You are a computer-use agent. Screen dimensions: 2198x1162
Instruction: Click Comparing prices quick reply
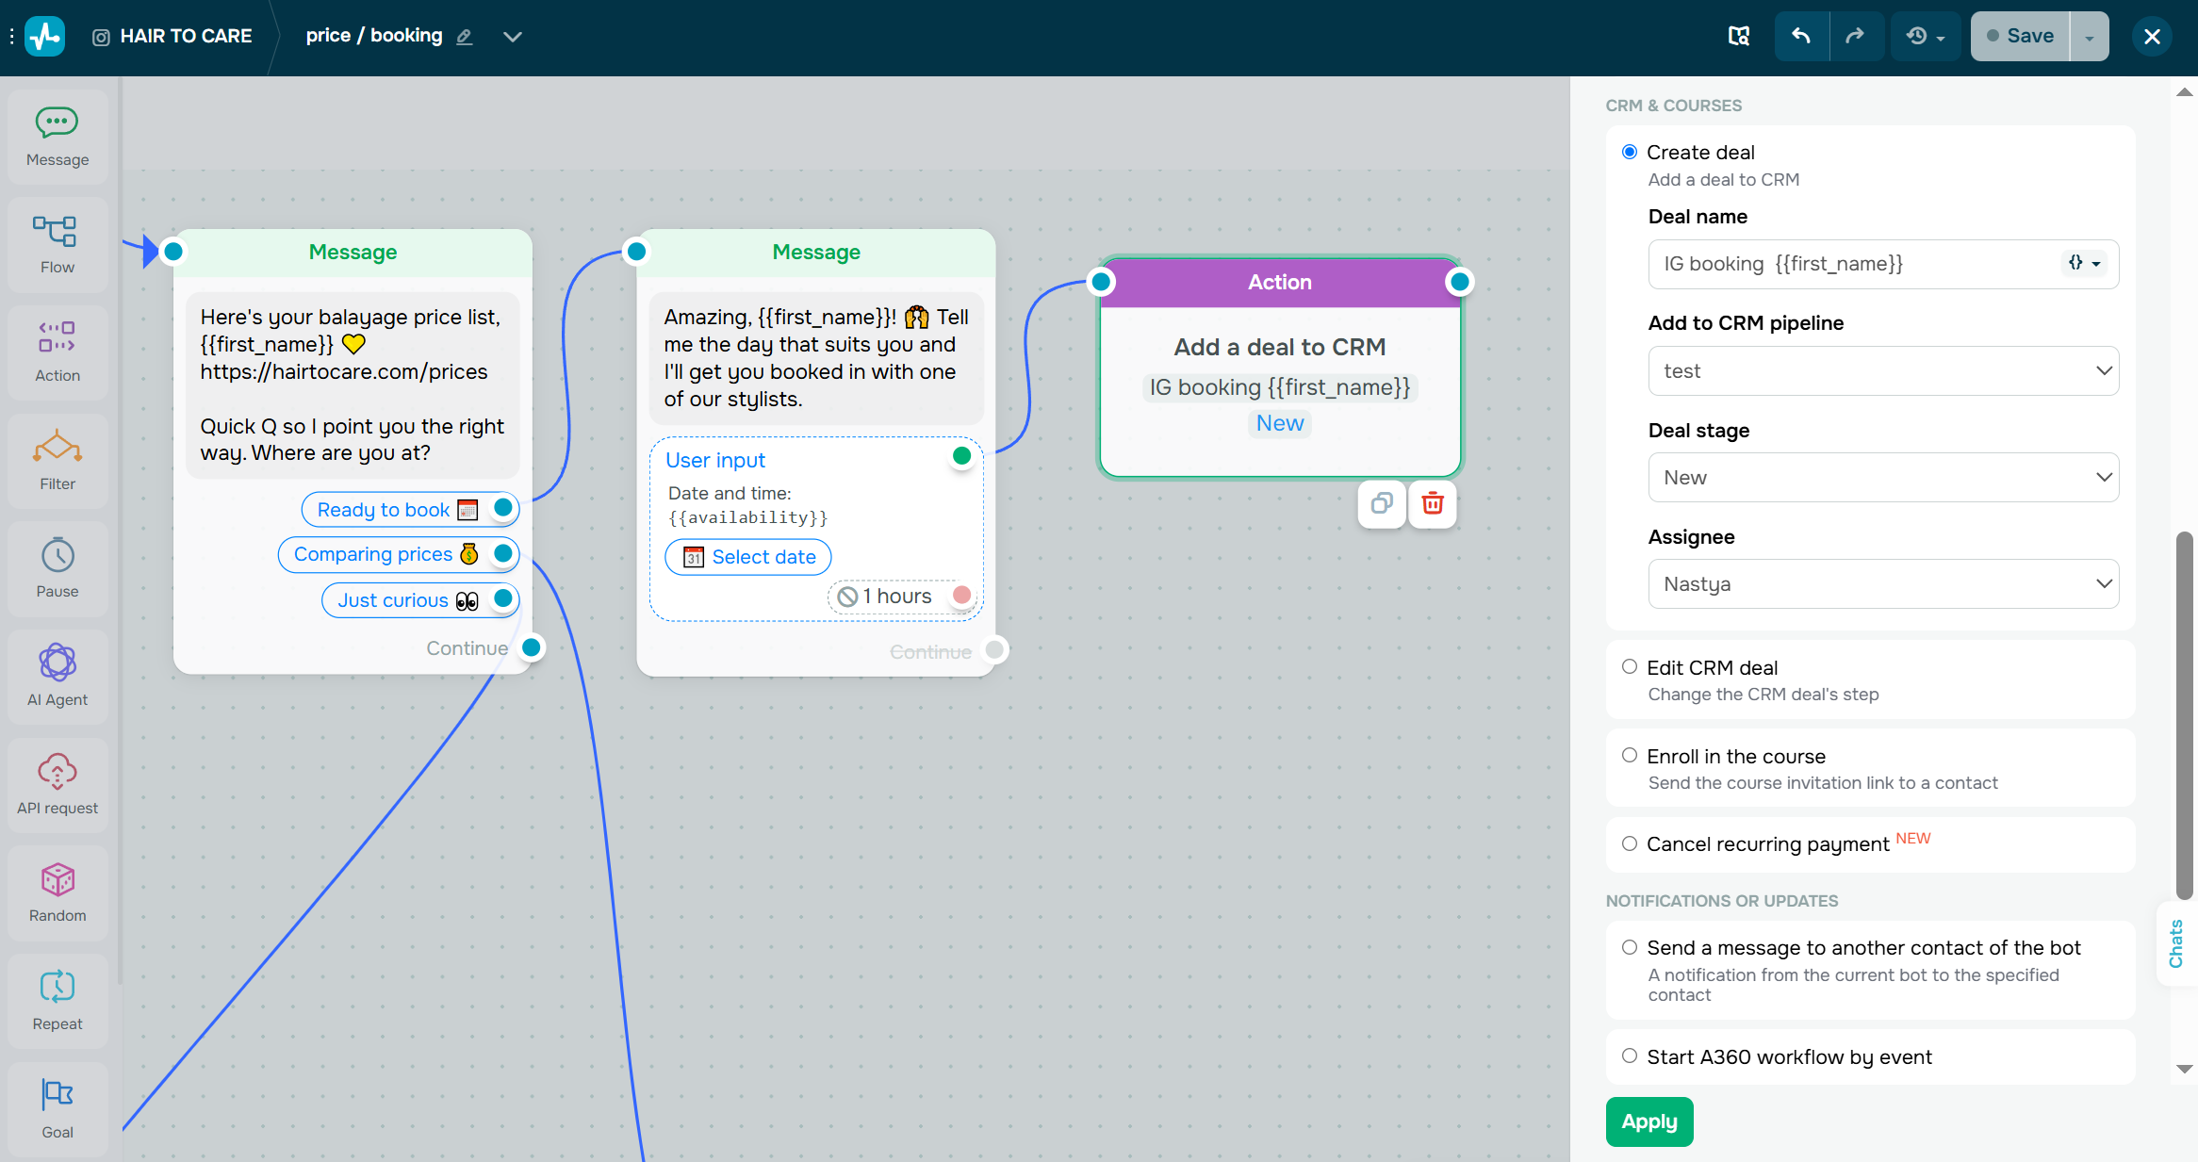coord(399,554)
